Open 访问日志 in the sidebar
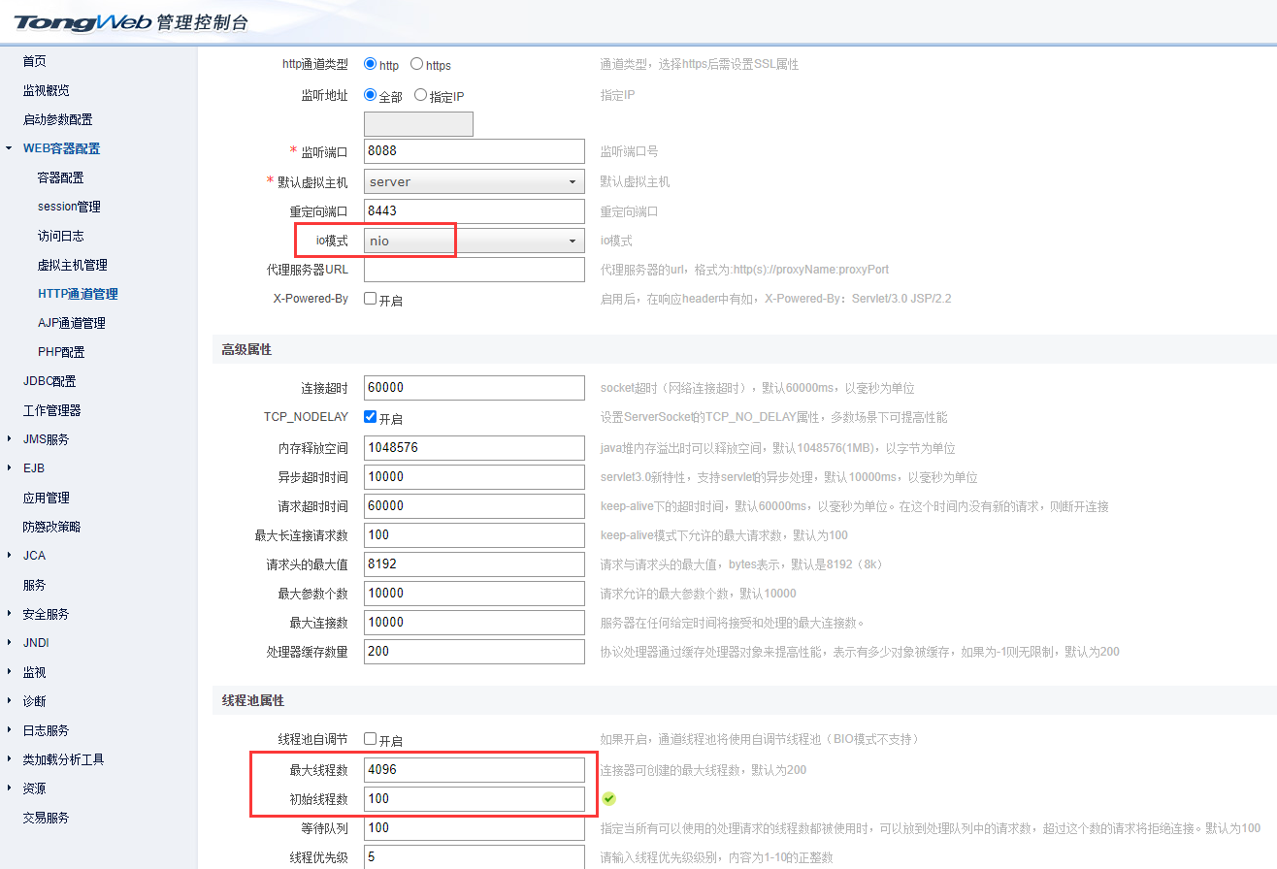This screenshot has width=1277, height=869. [61, 236]
